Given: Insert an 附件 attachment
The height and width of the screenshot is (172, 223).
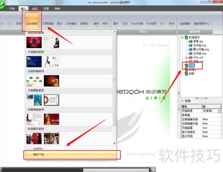Looking at the screenshot, I should coord(171,24).
